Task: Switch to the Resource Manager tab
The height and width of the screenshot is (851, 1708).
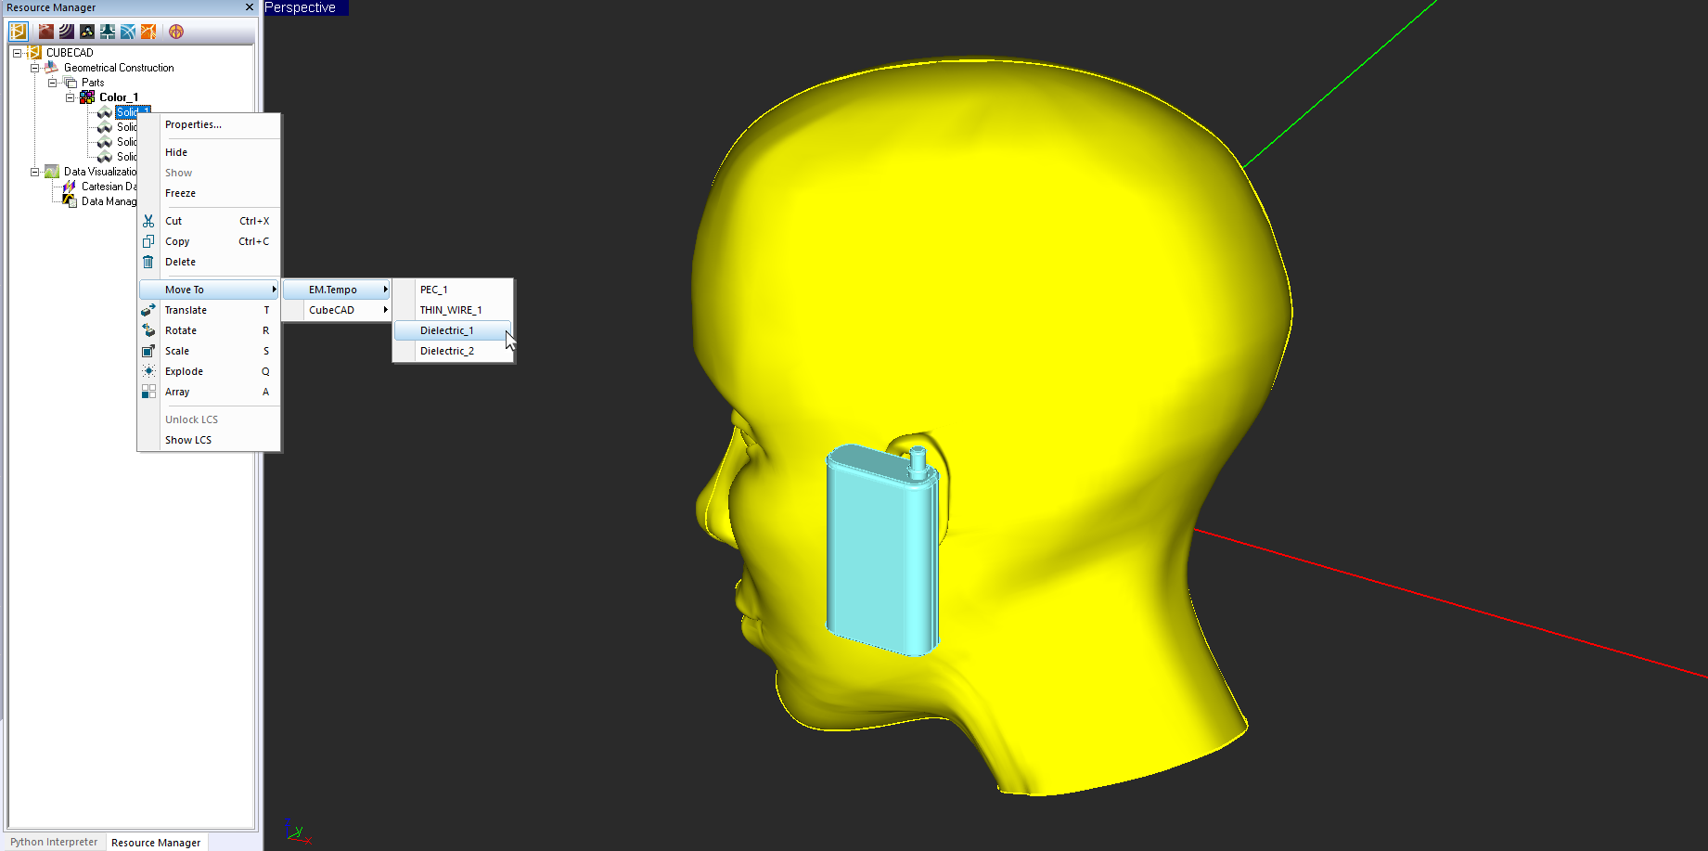Action: (x=156, y=843)
